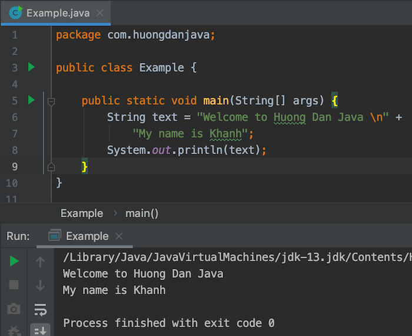Click the camera dump threads icon
Viewport: 412px width, 336px height.
click(14, 309)
